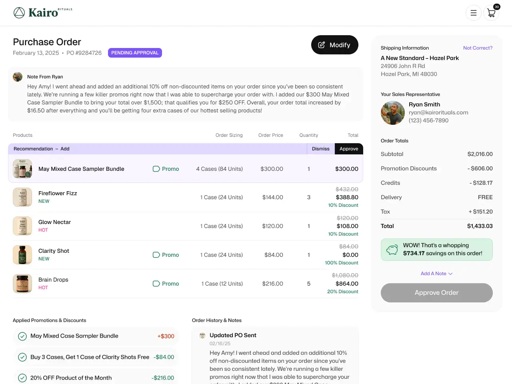The width and height of the screenshot is (512, 384).
Task: Click the Kairo Rituals logo
Action: pos(43,12)
